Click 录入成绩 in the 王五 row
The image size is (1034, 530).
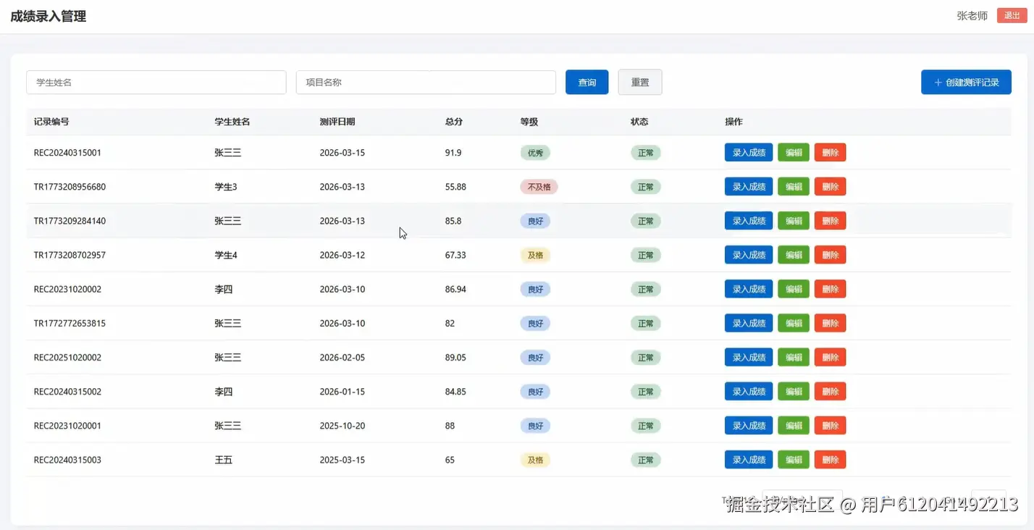click(x=749, y=460)
